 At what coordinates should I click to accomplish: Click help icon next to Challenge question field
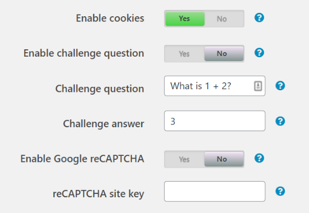click(280, 86)
